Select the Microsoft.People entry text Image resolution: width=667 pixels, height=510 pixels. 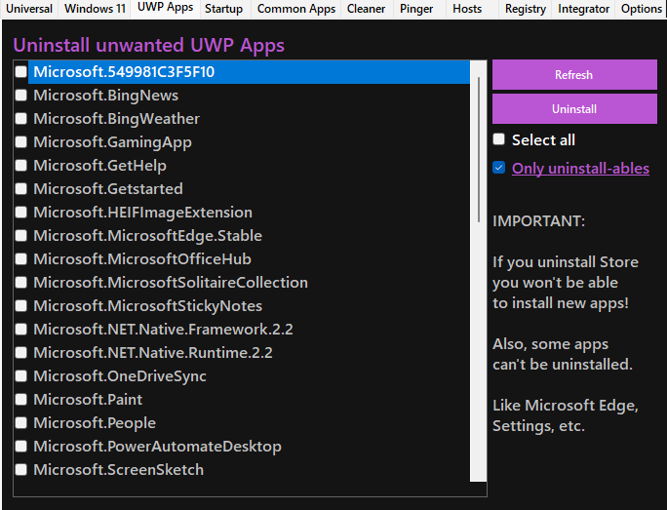[x=95, y=423]
